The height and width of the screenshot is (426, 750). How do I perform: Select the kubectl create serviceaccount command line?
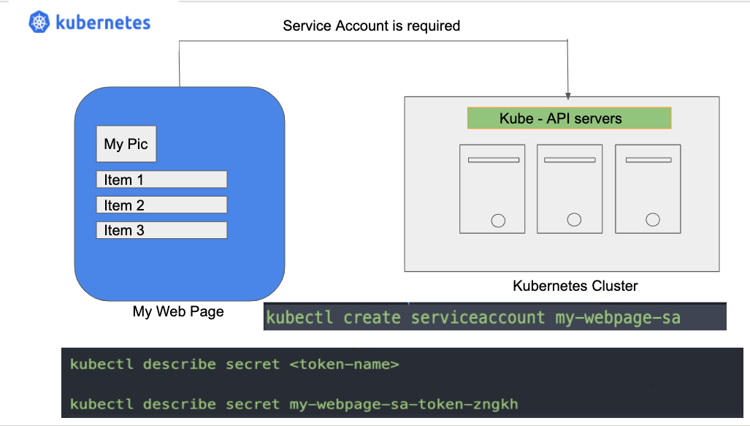pos(473,317)
